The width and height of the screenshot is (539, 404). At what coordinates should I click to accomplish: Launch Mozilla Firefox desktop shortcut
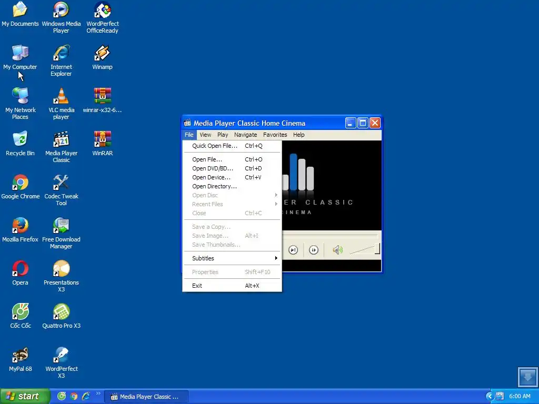20,230
